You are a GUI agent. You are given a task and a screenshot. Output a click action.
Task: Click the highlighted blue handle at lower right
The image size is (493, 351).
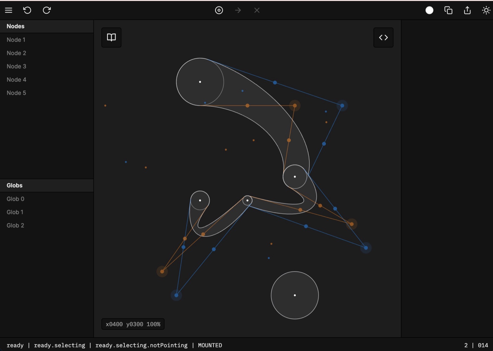tap(366, 248)
